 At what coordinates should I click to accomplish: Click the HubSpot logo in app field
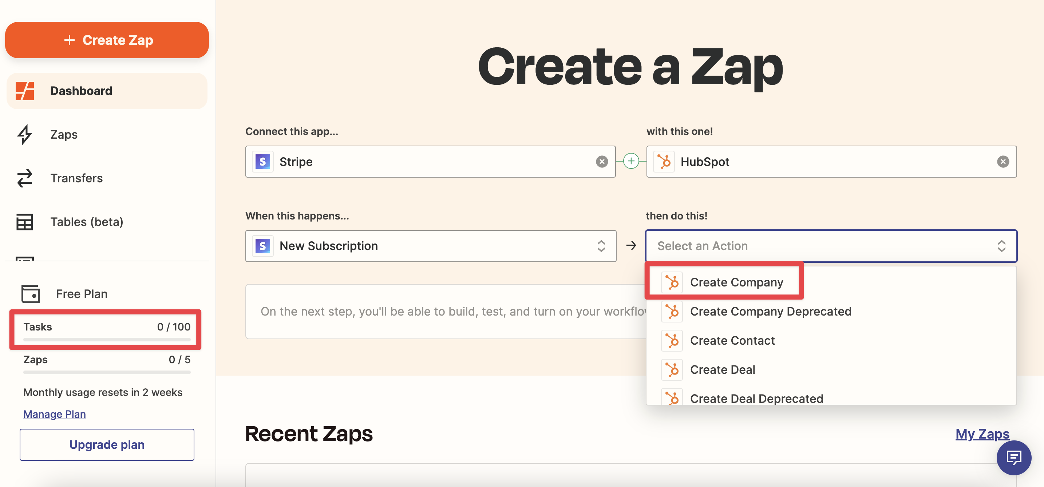664,162
